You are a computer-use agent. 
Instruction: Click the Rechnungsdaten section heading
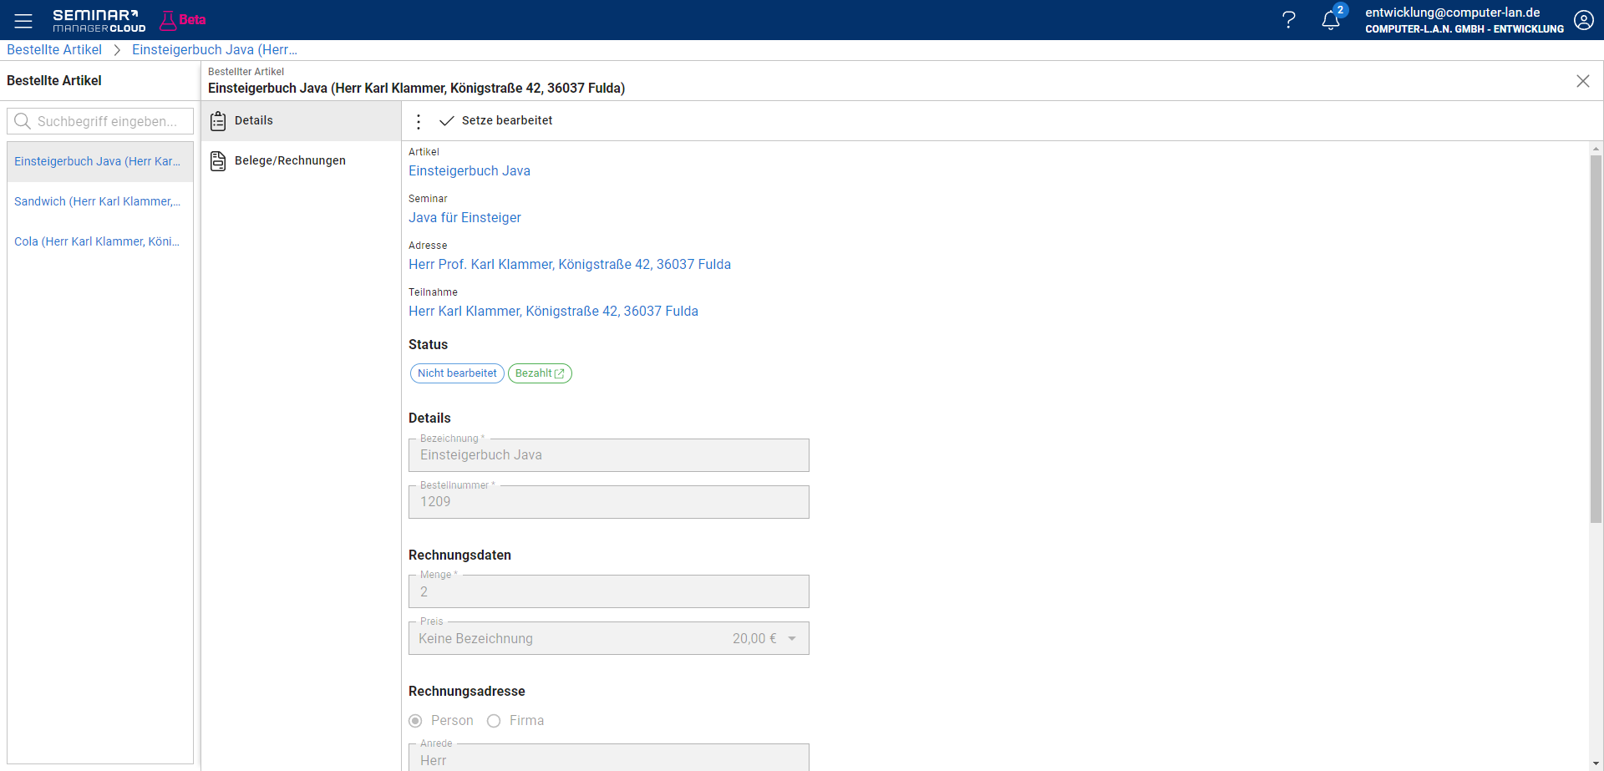coord(459,555)
